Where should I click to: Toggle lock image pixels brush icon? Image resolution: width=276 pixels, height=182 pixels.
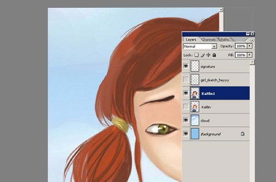202,55
